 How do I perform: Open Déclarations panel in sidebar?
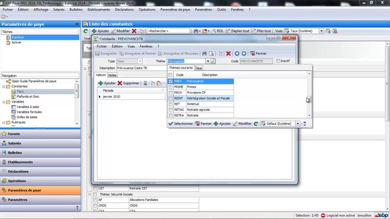coord(40,172)
